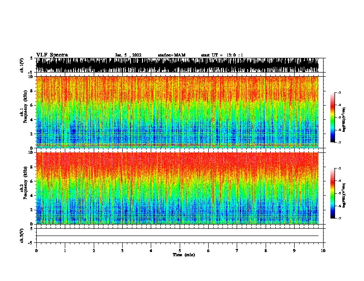Click the ch.1(V) waveform axis label
This screenshot has height=281, width=364.
[x=22, y=65]
